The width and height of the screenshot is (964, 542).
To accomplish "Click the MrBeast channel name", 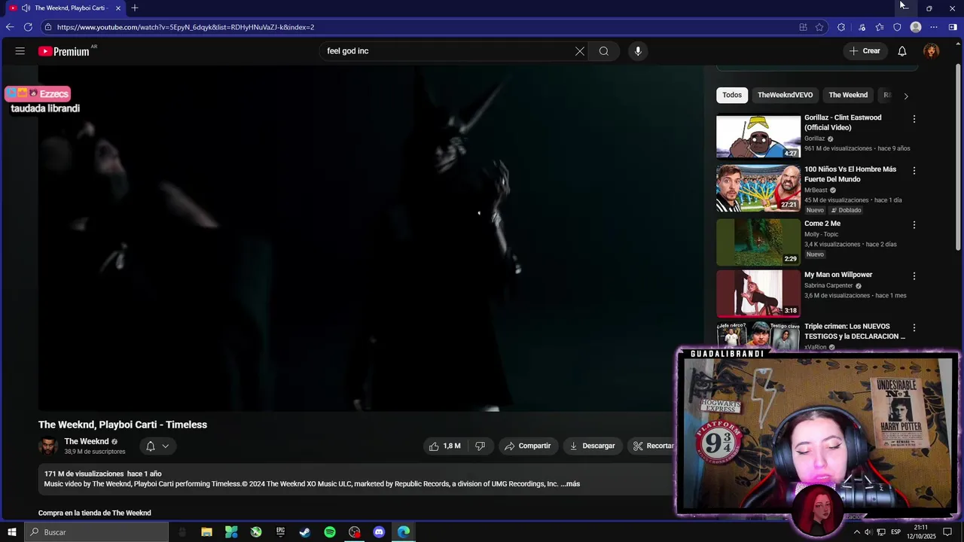I will point(816,190).
